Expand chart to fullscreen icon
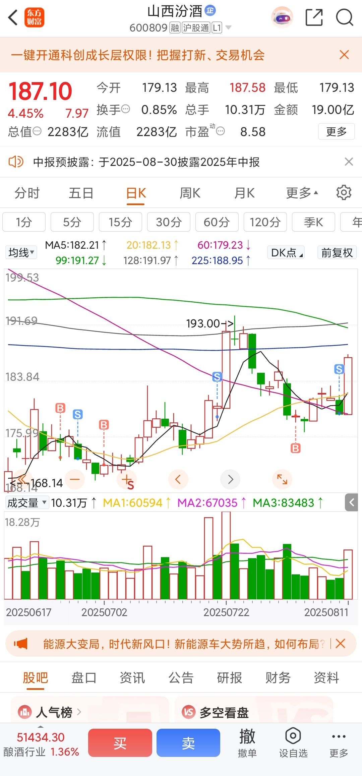 point(282,479)
